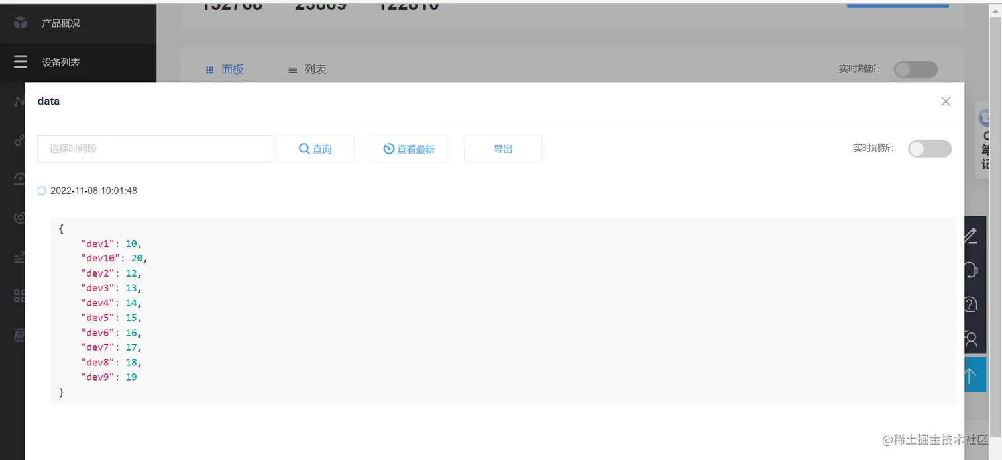Select 设备列表 in the sidebar
1002x460 pixels.
(78, 62)
